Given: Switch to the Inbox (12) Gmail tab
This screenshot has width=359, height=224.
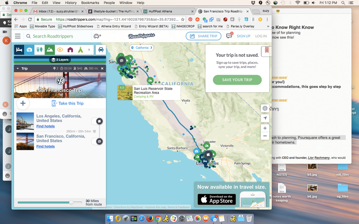Looking at the screenshot, I should (59, 11).
